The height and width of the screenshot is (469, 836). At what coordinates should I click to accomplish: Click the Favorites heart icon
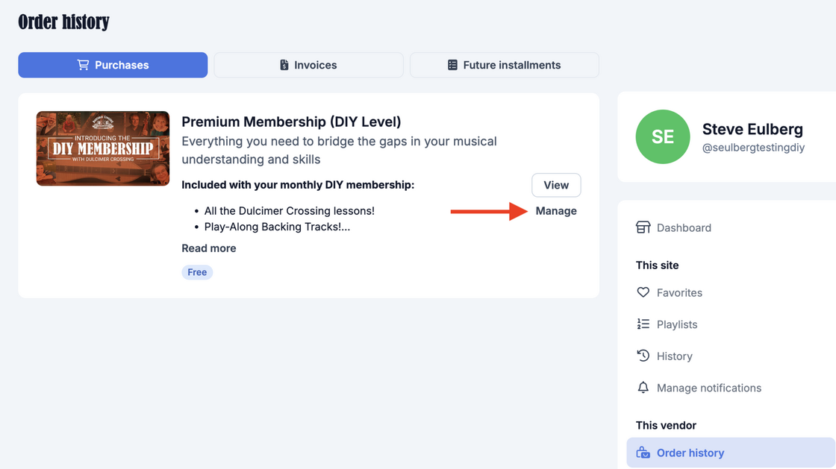643,292
